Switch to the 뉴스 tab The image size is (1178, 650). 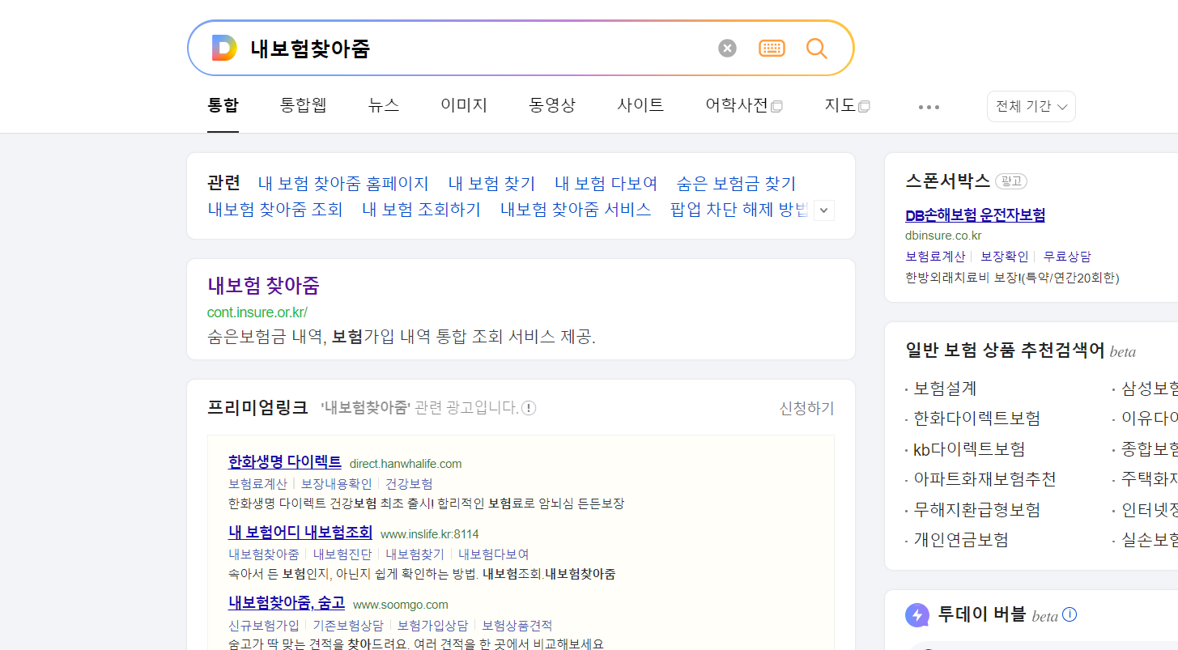(384, 105)
